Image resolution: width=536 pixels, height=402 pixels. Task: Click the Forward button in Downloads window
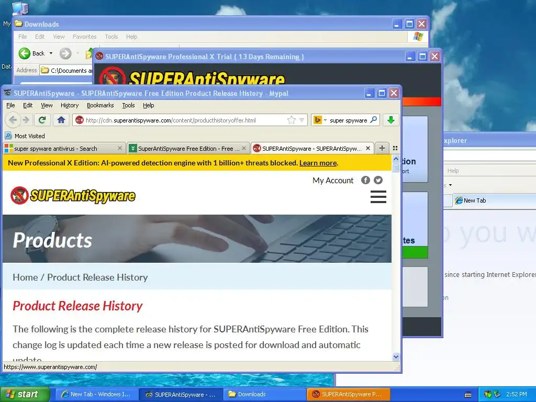(x=65, y=53)
